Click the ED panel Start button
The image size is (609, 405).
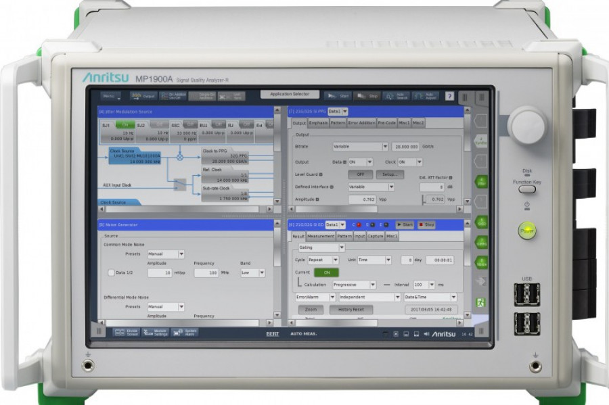point(405,224)
